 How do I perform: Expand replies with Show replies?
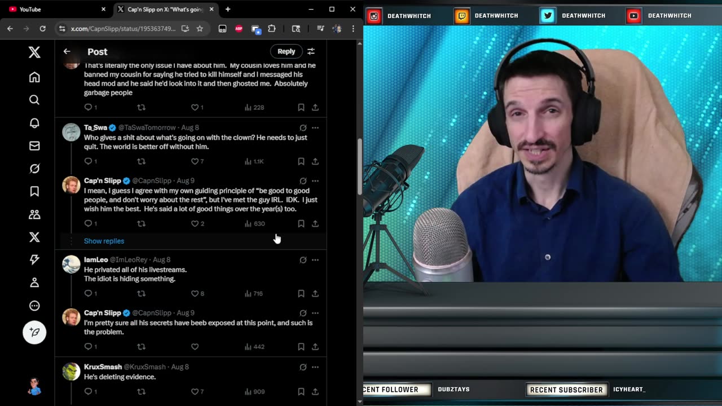tap(104, 241)
